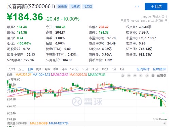Image resolution: width=170 pixels, height=127 pixels.
Task: Click the stock title 长春高新(SZ:000661)
Action: (x=31, y=6)
